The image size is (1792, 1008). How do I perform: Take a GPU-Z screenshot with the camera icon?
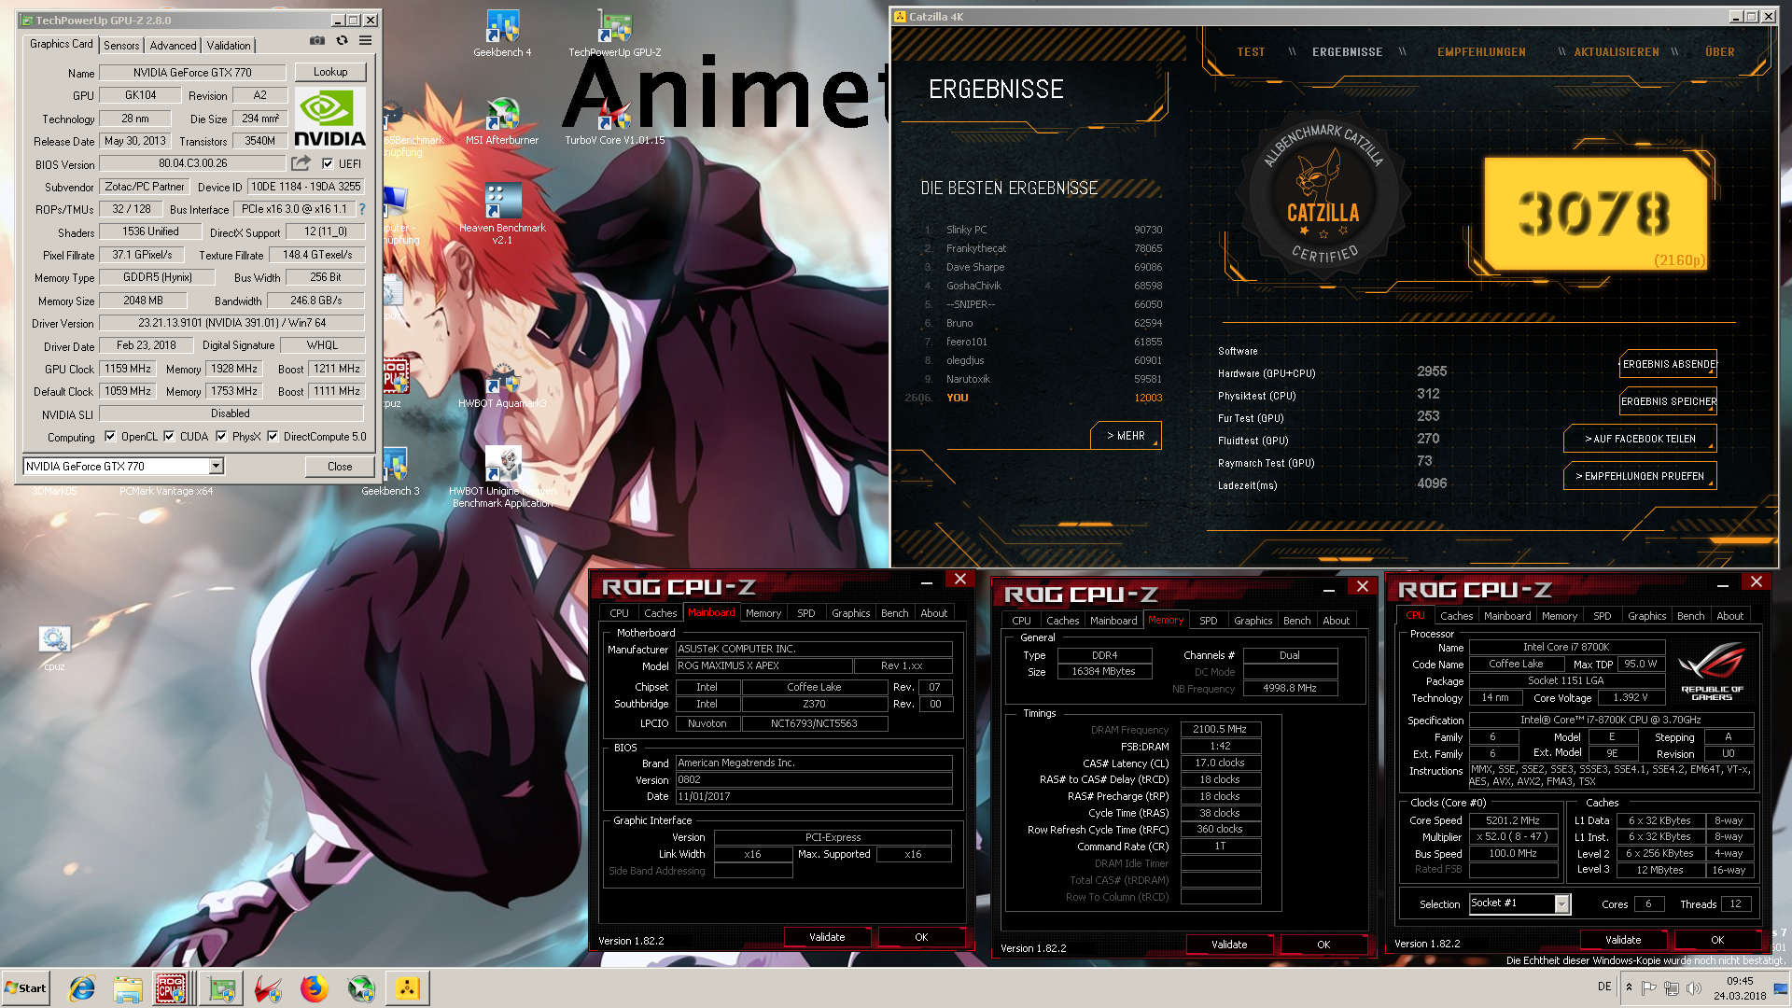(x=317, y=41)
